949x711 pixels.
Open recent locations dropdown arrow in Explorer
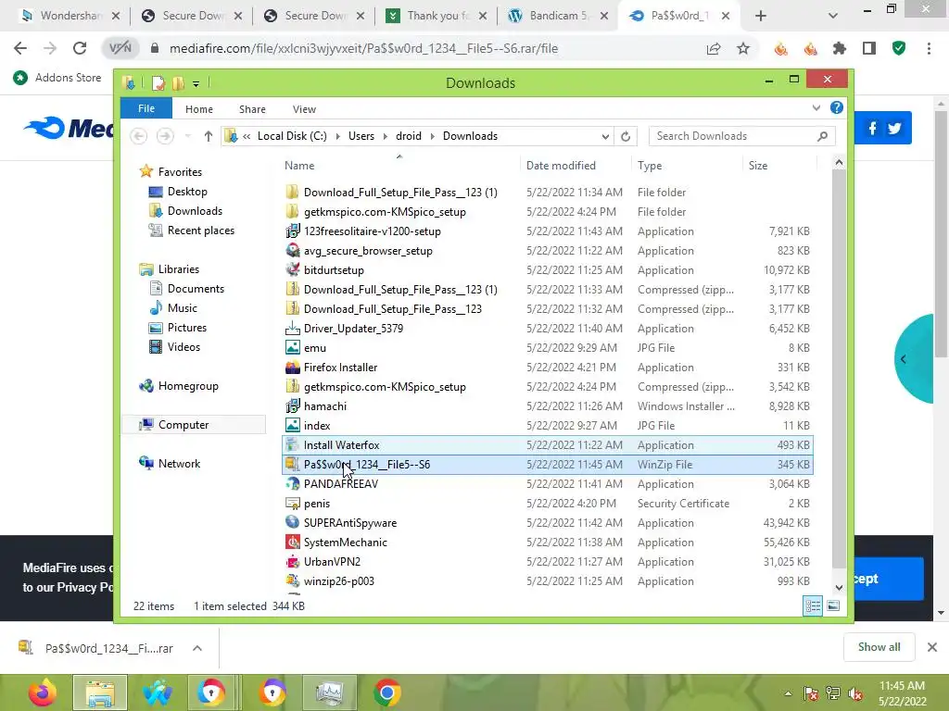tap(187, 137)
